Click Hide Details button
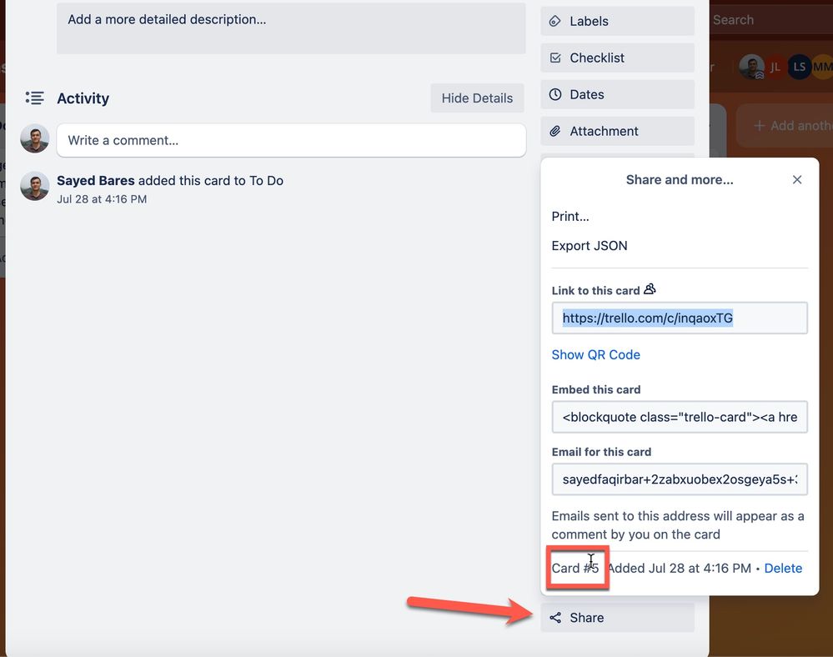This screenshot has width=833, height=657. click(x=477, y=98)
